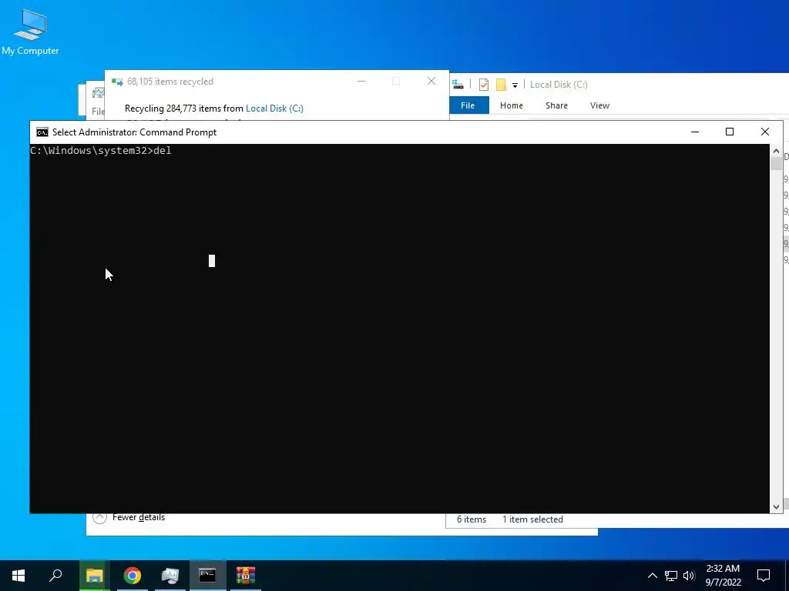Click the New Folder quick access icon in Explorer
Viewport: 789px width, 591px height.
(501, 85)
